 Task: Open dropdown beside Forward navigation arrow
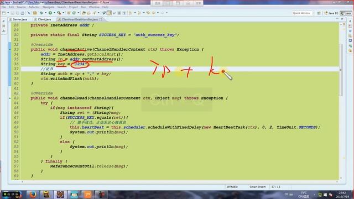pyautogui.click(x=167, y=13)
